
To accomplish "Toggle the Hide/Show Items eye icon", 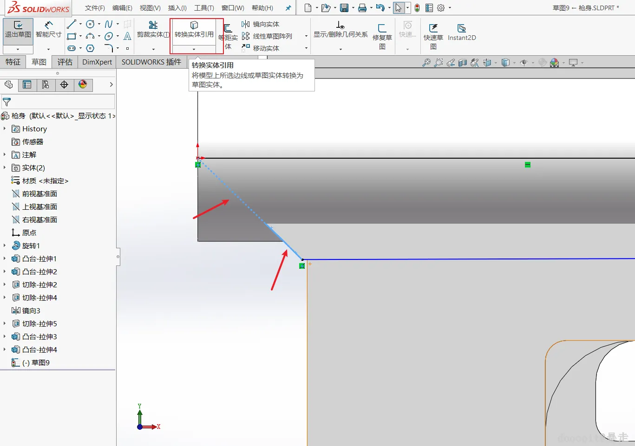I will pos(524,63).
